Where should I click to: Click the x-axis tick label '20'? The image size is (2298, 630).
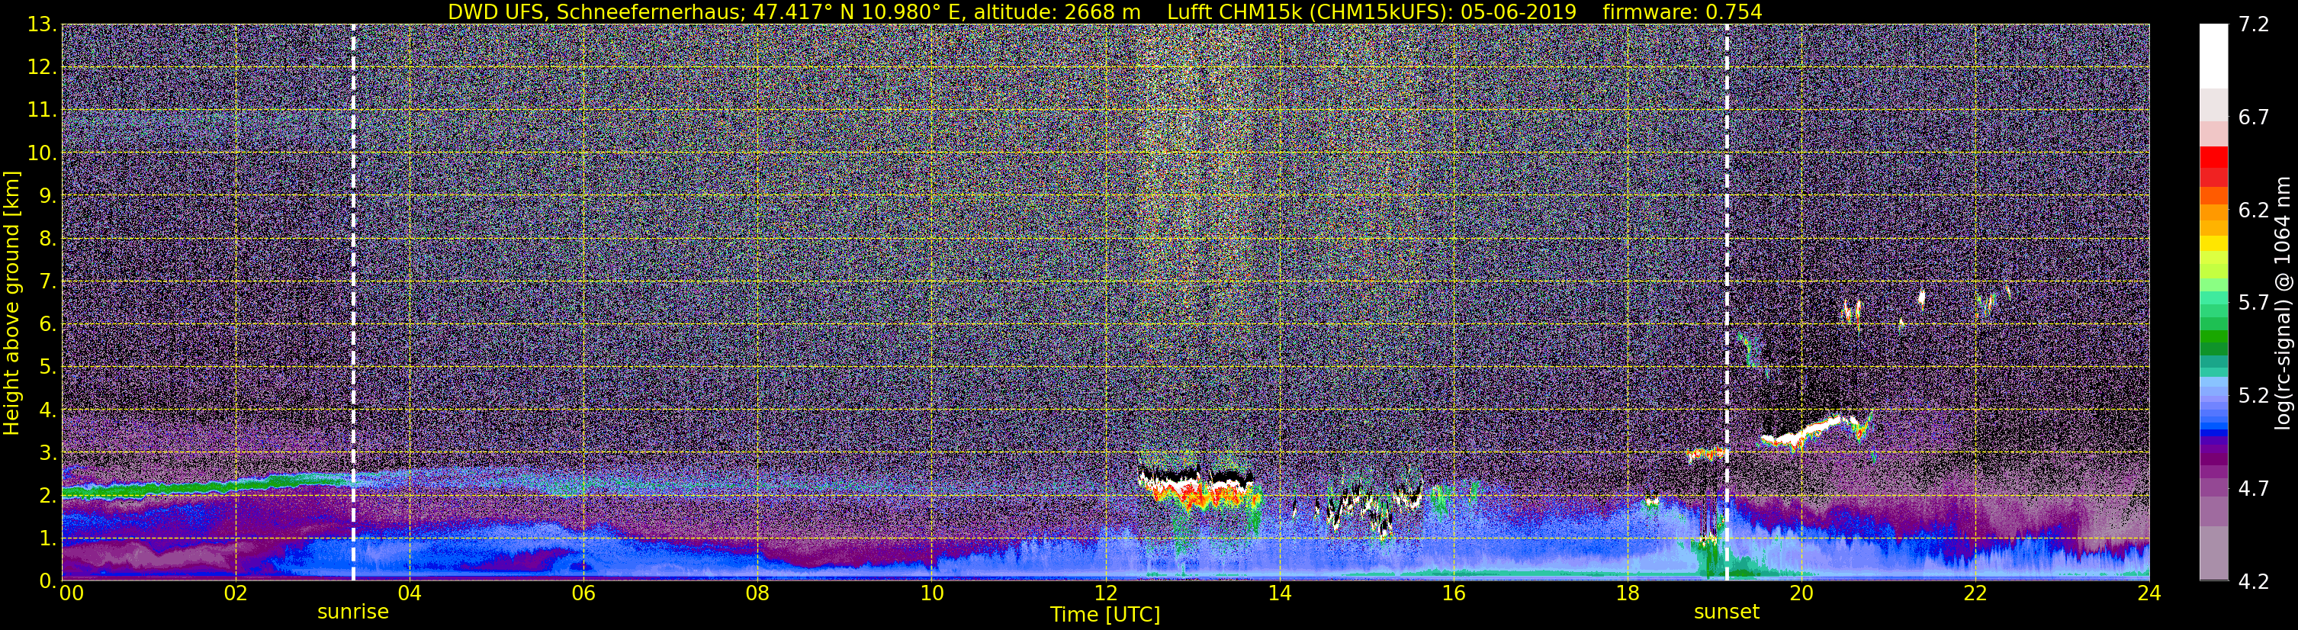coord(1800,594)
